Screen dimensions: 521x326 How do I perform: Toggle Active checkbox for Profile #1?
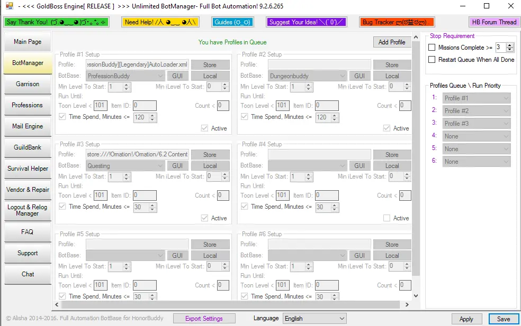pos(205,128)
